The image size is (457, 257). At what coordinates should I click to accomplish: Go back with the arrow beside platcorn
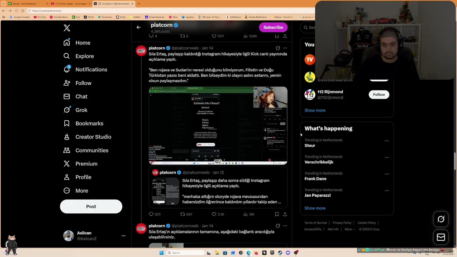click(x=139, y=27)
